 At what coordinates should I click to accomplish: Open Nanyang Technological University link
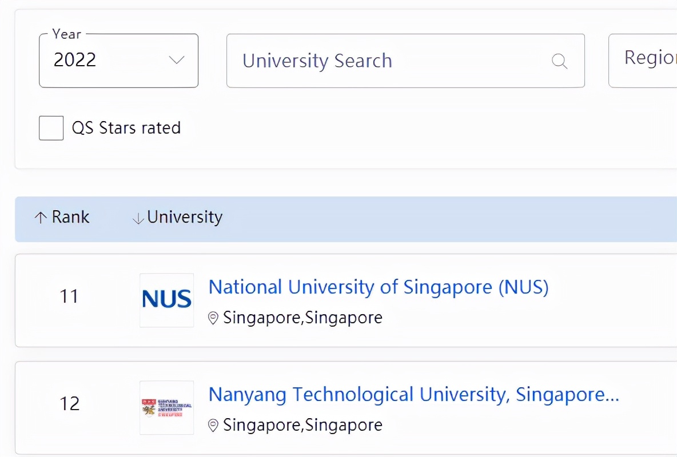click(413, 394)
